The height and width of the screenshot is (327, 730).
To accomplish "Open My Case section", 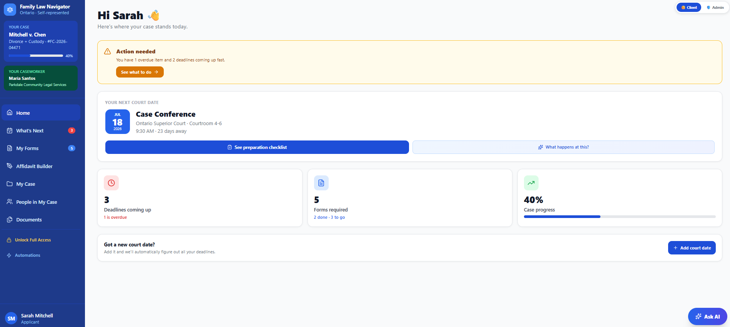I will pos(41,184).
